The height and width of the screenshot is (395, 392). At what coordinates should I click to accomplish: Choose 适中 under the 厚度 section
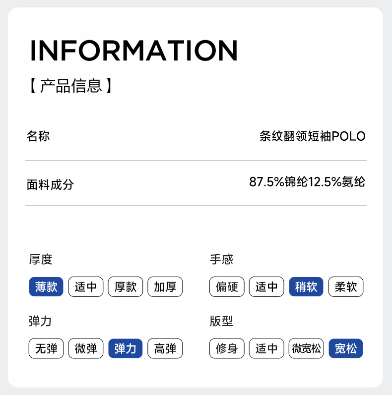(x=86, y=287)
